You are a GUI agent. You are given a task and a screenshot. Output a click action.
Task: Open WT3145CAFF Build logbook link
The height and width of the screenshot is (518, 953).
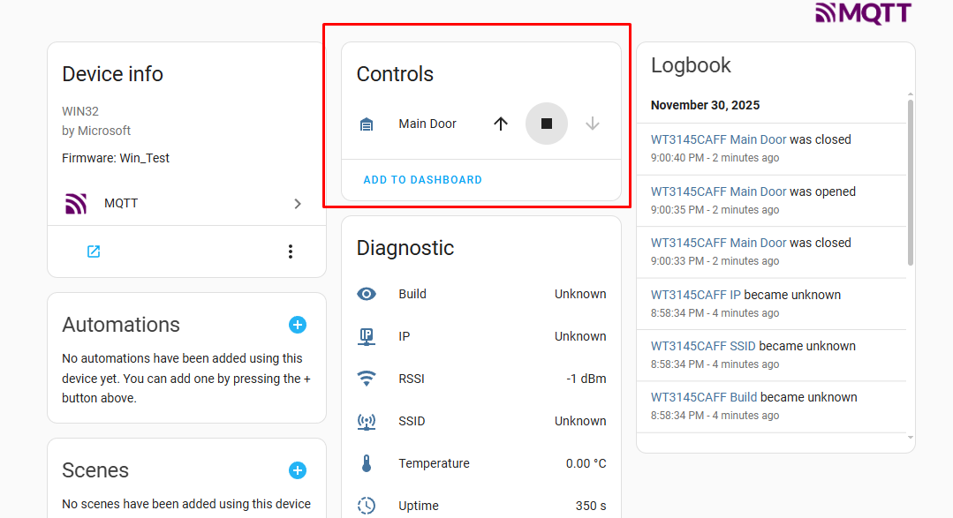tap(704, 397)
